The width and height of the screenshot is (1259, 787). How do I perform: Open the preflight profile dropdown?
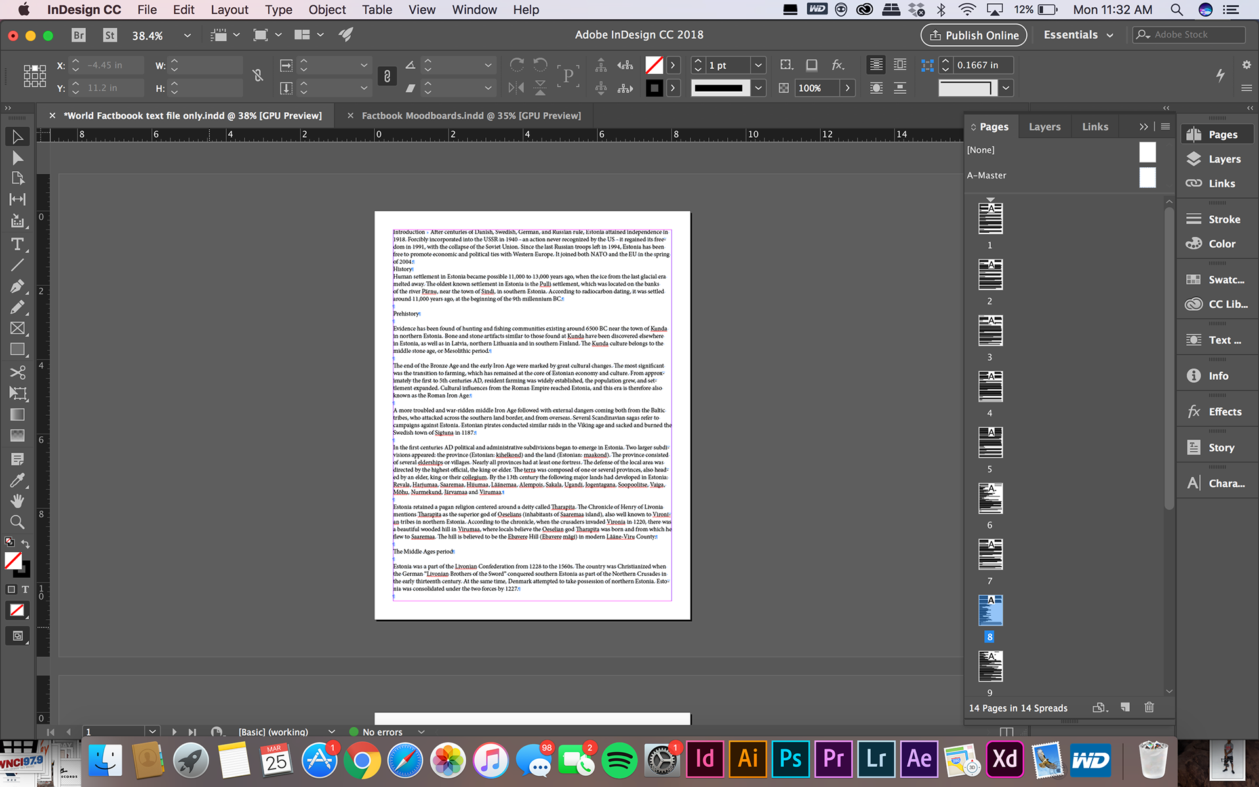click(331, 731)
